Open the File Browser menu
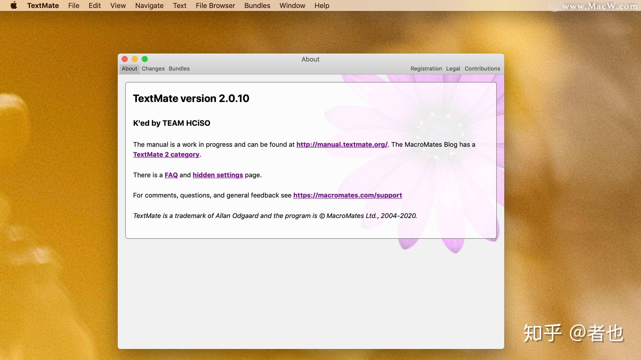The image size is (641, 360). pos(215,5)
